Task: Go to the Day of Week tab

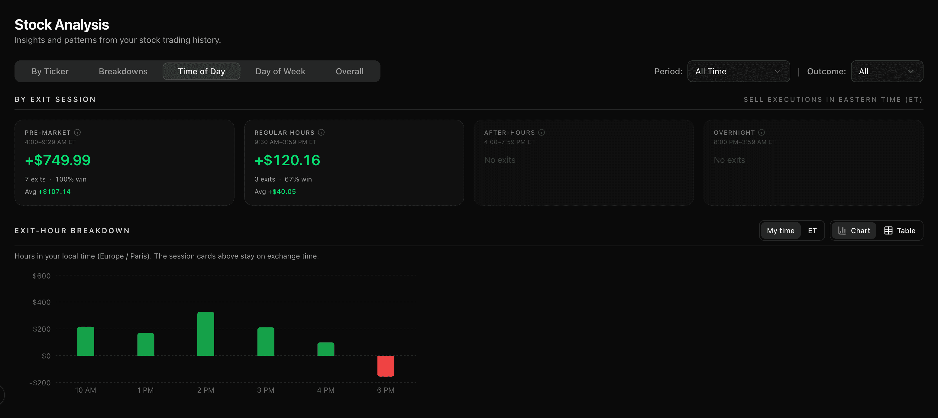Action: [280, 71]
